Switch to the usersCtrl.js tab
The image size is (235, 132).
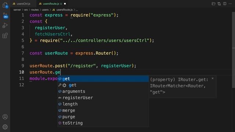[x=23, y=4]
